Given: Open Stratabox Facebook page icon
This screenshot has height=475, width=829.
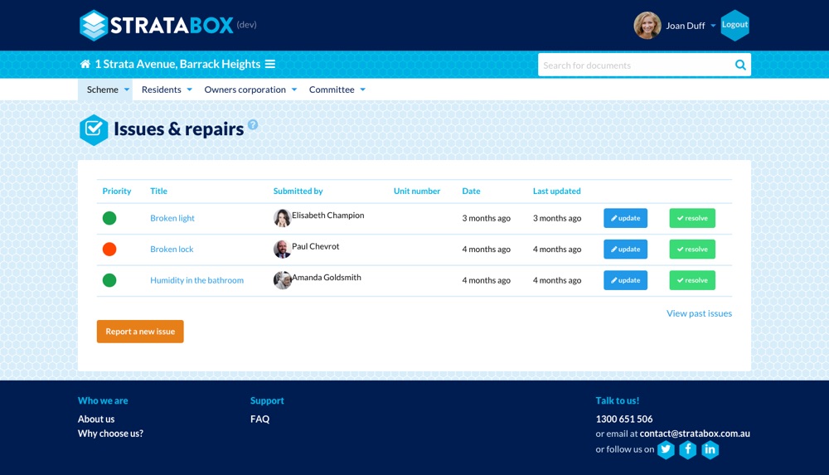Looking at the screenshot, I should (688, 449).
